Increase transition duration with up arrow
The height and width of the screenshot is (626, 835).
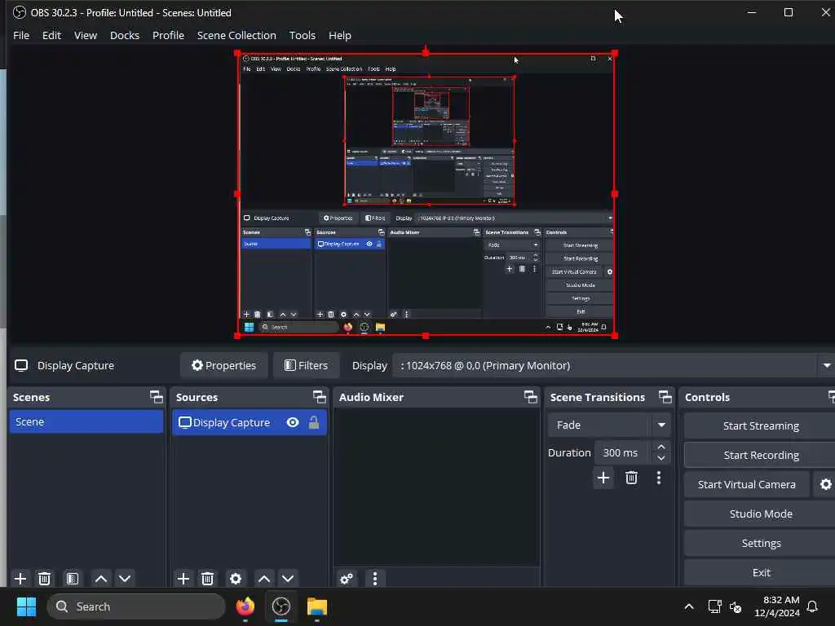pyautogui.click(x=660, y=447)
